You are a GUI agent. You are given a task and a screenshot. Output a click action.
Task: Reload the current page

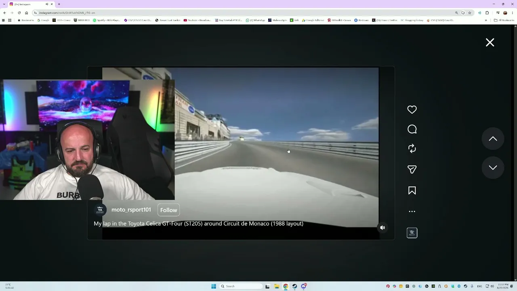(x=19, y=13)
